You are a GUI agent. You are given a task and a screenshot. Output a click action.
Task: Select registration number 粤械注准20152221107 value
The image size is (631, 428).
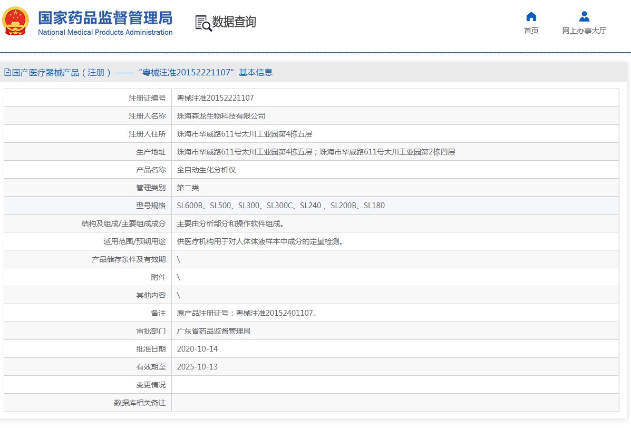click(x=215, y=98)
